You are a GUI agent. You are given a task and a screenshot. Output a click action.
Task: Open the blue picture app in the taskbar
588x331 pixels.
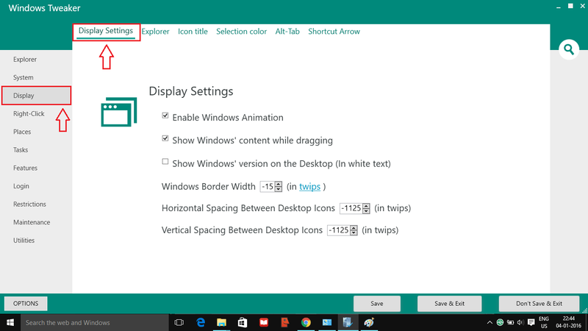click(327, 322)
